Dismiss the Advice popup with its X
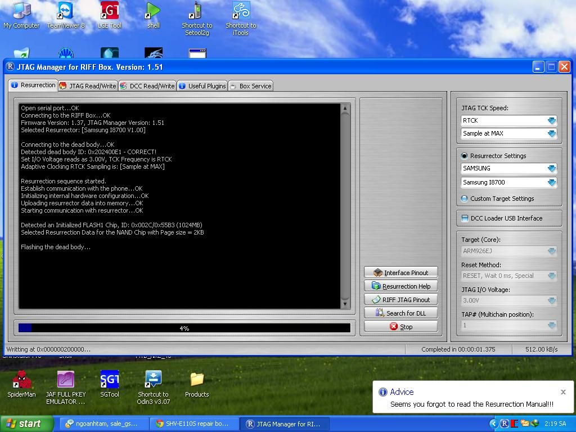Image resolution: width=576 pixels, height=432 pixels. [563, 392]
